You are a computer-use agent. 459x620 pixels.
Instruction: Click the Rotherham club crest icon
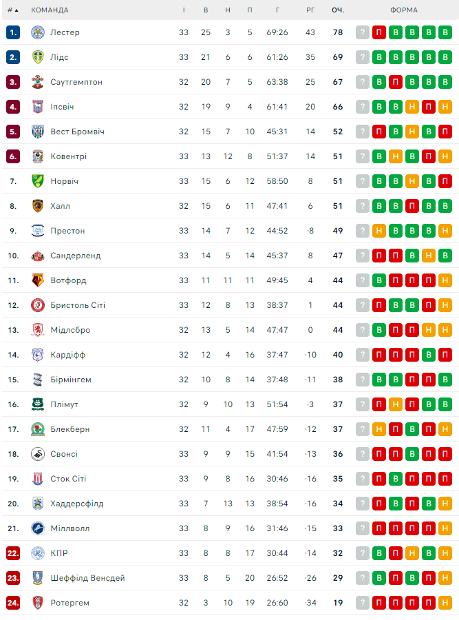click(x=38, y=603)
